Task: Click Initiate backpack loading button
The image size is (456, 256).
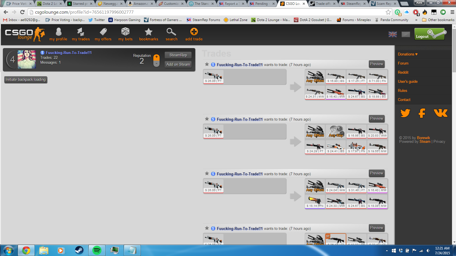Action: (26, 80)
